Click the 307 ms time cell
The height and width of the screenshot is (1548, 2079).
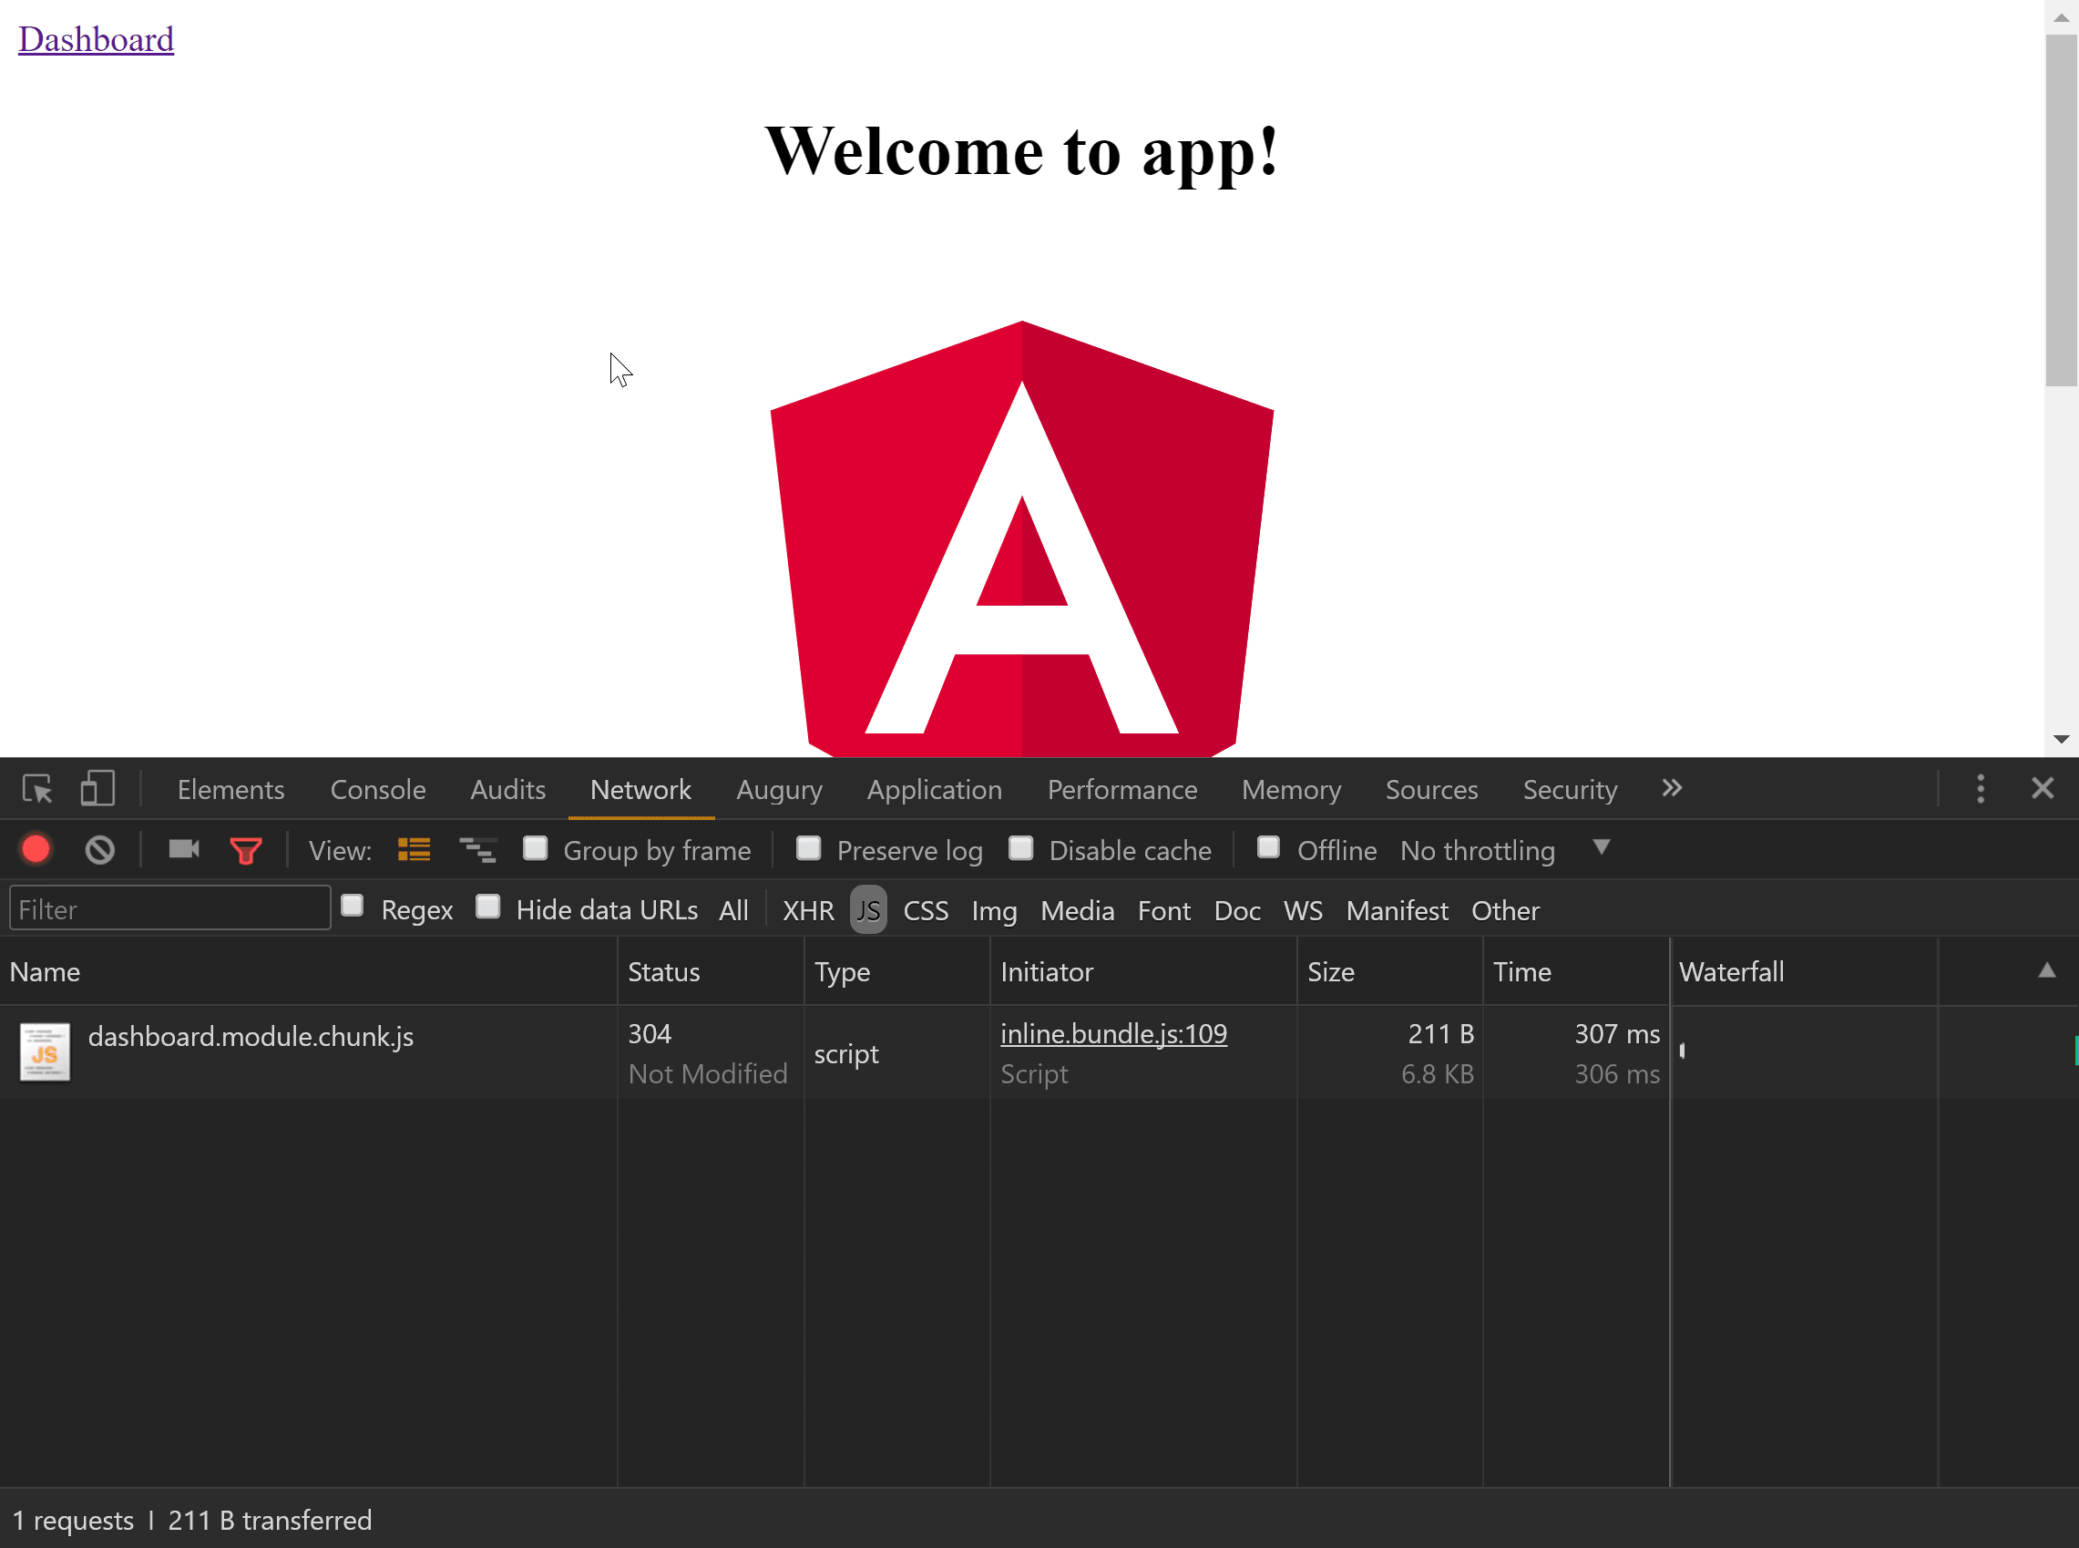tap(1576, 1052)
